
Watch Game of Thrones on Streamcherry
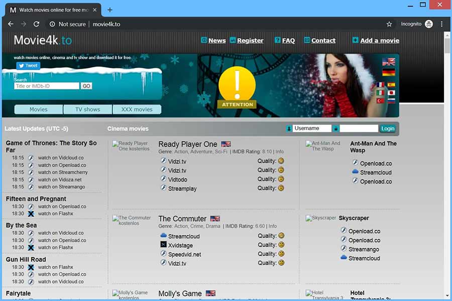pos(63,172)
